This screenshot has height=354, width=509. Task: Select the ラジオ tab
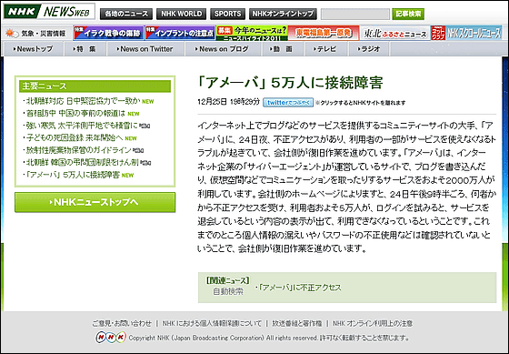point(369,49)
